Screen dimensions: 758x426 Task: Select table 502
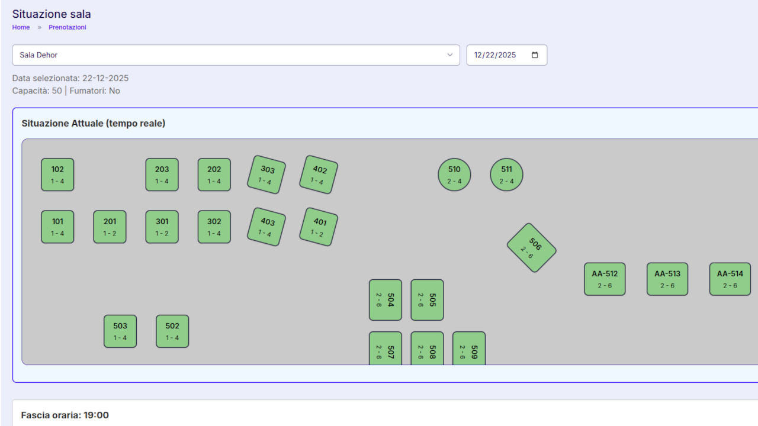(x=172, y=331)
